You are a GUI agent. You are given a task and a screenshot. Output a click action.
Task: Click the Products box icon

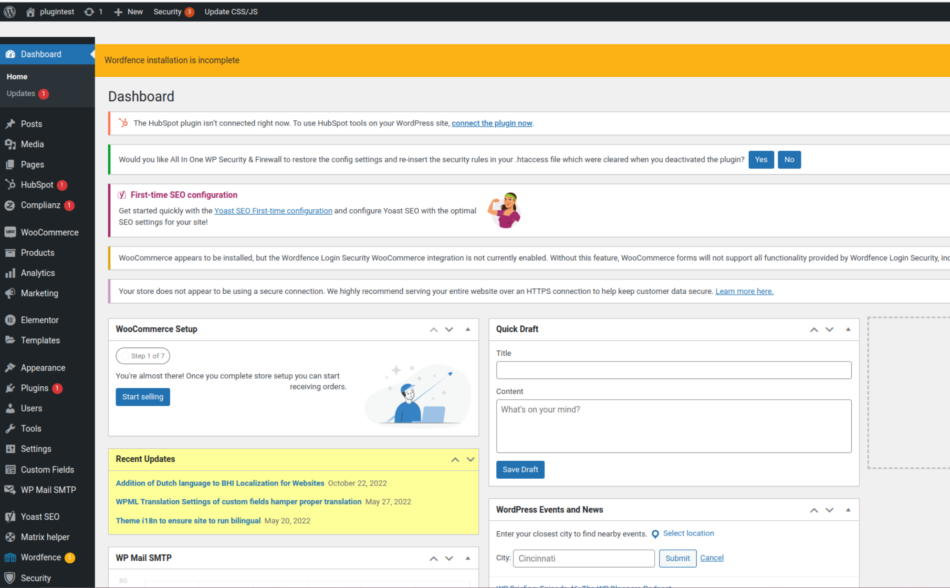click(x=10, y=253)
